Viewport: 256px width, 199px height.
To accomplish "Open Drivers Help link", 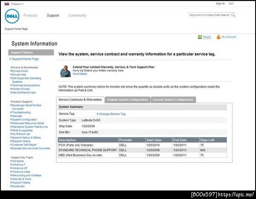I will point(19,75).
